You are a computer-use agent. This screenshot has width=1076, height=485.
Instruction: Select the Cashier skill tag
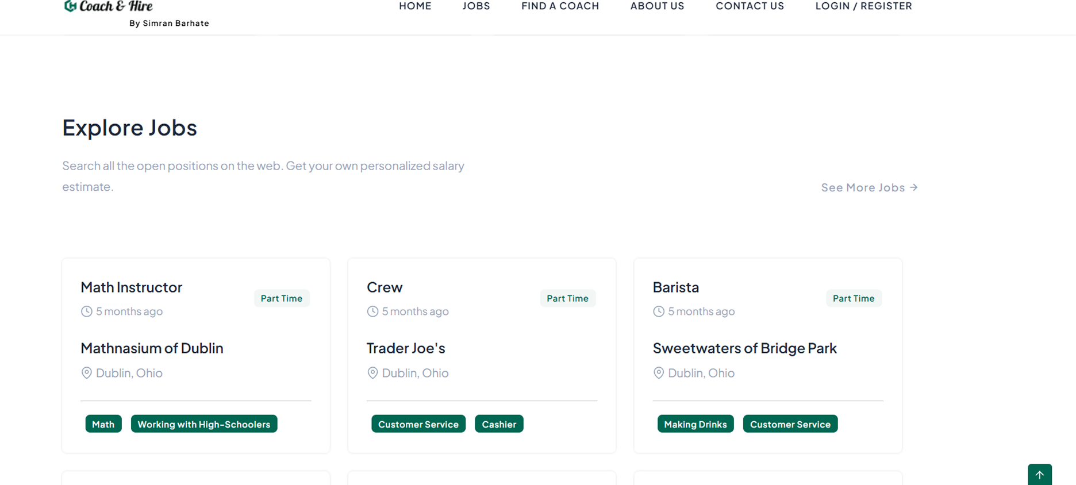(x=499, y=424)
